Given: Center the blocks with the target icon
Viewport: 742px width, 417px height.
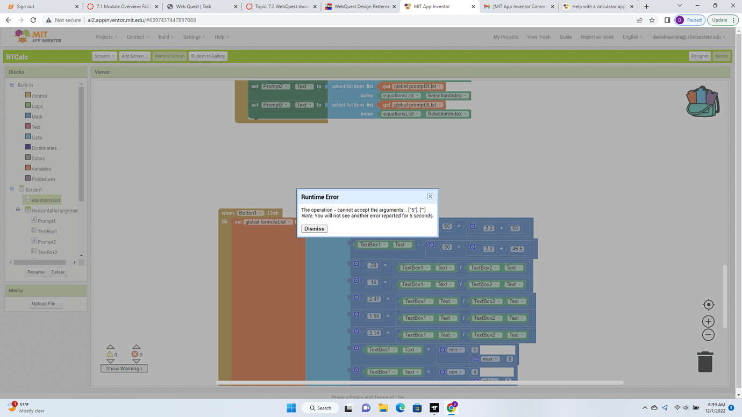Looking at the screenshot, I should [708, 304].
